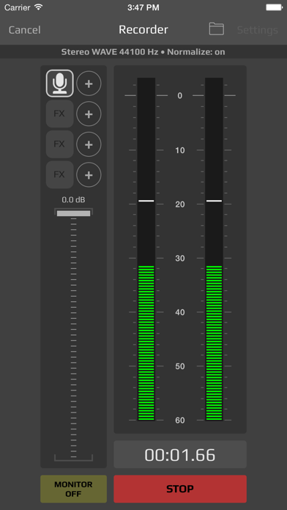Click the right channel level meter
The image size is (287, 510).
pos(214,249)
